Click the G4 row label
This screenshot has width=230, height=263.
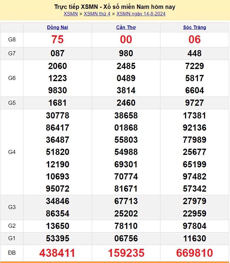click(12, 152)
